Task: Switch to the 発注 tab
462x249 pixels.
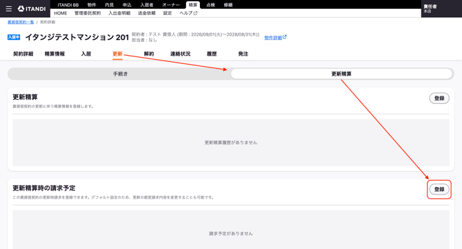Action: (x=243, y=54)
